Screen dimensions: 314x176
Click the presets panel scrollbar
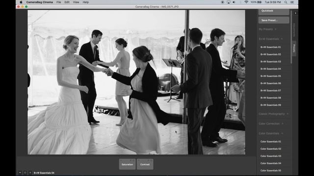pyautogui.click(x=291, y=37)
